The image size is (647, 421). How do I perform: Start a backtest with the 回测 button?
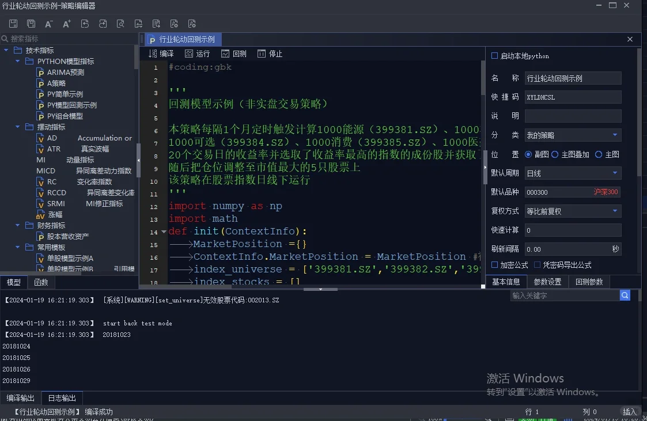(234, 54)
